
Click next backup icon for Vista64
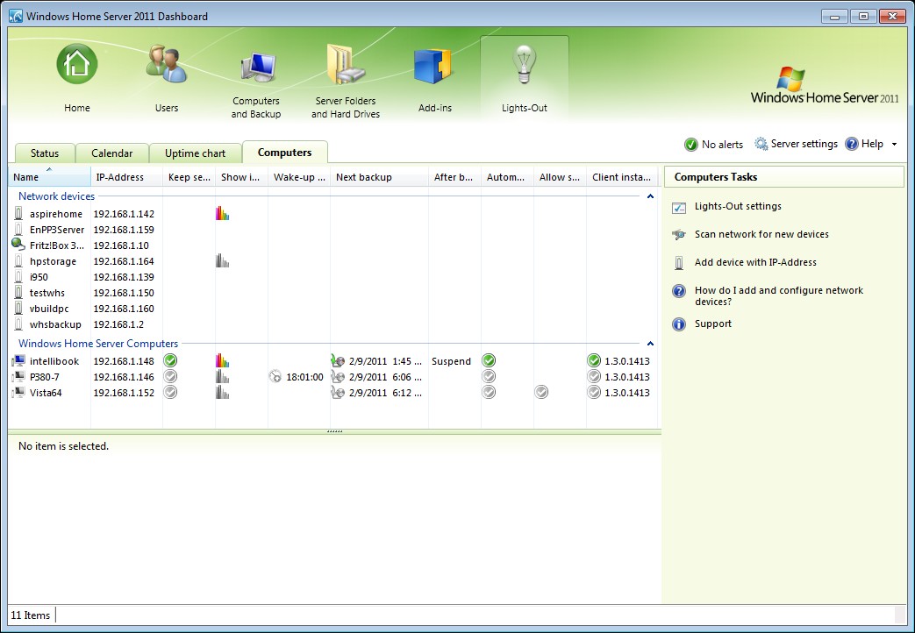(x=337, y=392)
